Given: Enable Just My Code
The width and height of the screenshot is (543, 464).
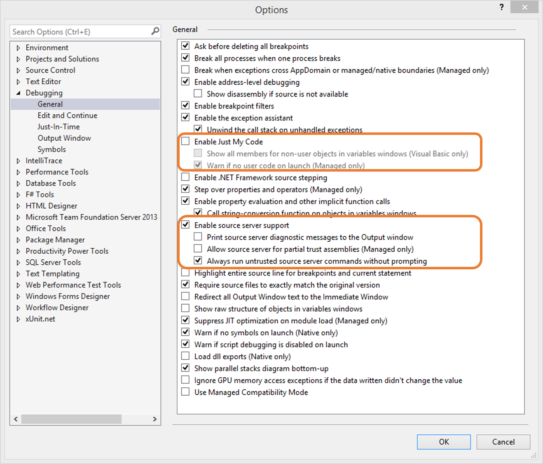Looking at the screenshot, I should tap(185, 141).
